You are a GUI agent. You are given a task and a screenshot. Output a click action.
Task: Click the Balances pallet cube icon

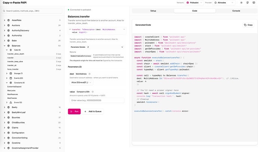point(9,46)
